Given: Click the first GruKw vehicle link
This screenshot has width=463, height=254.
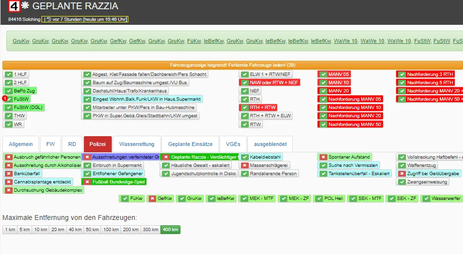Looking at the screenshot, I should coord(20,41).
